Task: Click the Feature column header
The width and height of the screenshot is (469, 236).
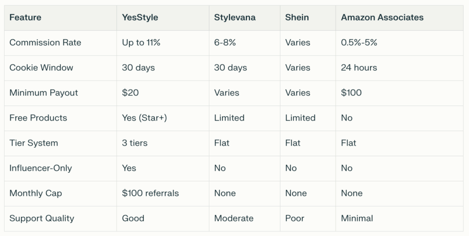Action: tap(25, 17)
